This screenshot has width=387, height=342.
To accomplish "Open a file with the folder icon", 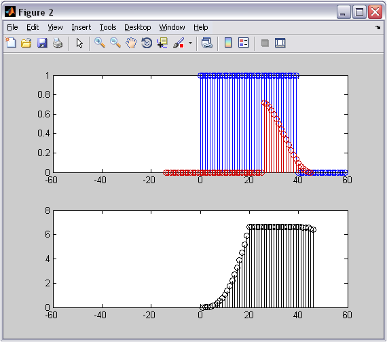I will coord(26,43).
